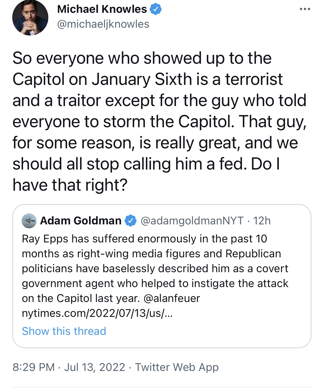Open the @alanfeuer mention
This screenshot has height=390, width=324.
coord(172,298)
